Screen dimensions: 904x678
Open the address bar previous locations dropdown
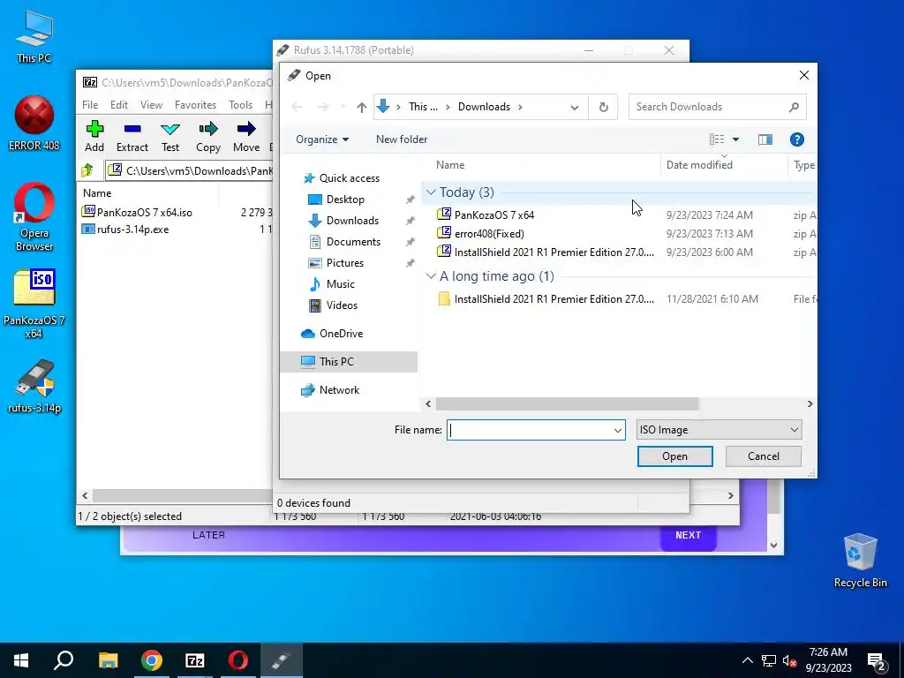click(x=574, y=107)
